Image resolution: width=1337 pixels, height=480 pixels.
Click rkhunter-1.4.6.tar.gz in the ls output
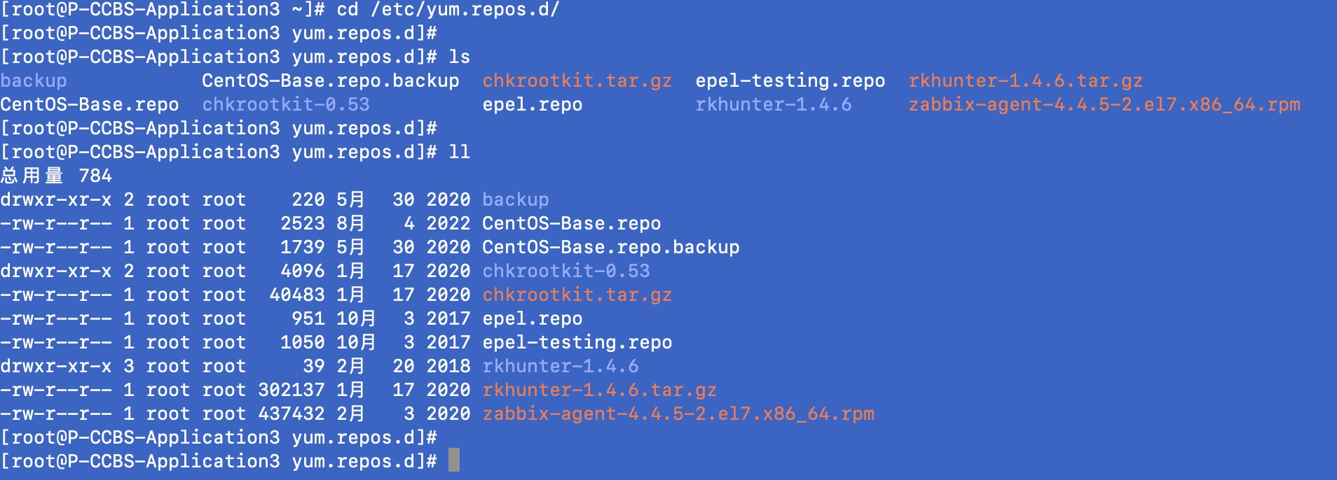pos(1026,80)
